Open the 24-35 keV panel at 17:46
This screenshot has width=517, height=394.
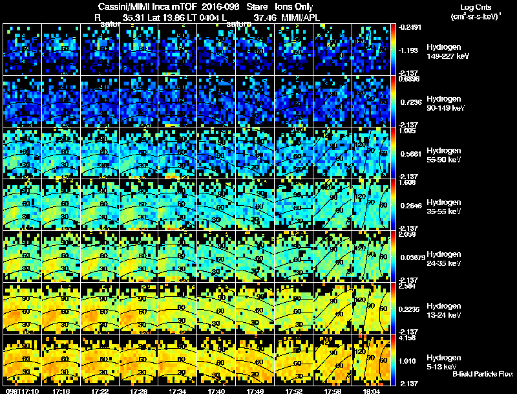pyautogui.click(x=255, y=257)
